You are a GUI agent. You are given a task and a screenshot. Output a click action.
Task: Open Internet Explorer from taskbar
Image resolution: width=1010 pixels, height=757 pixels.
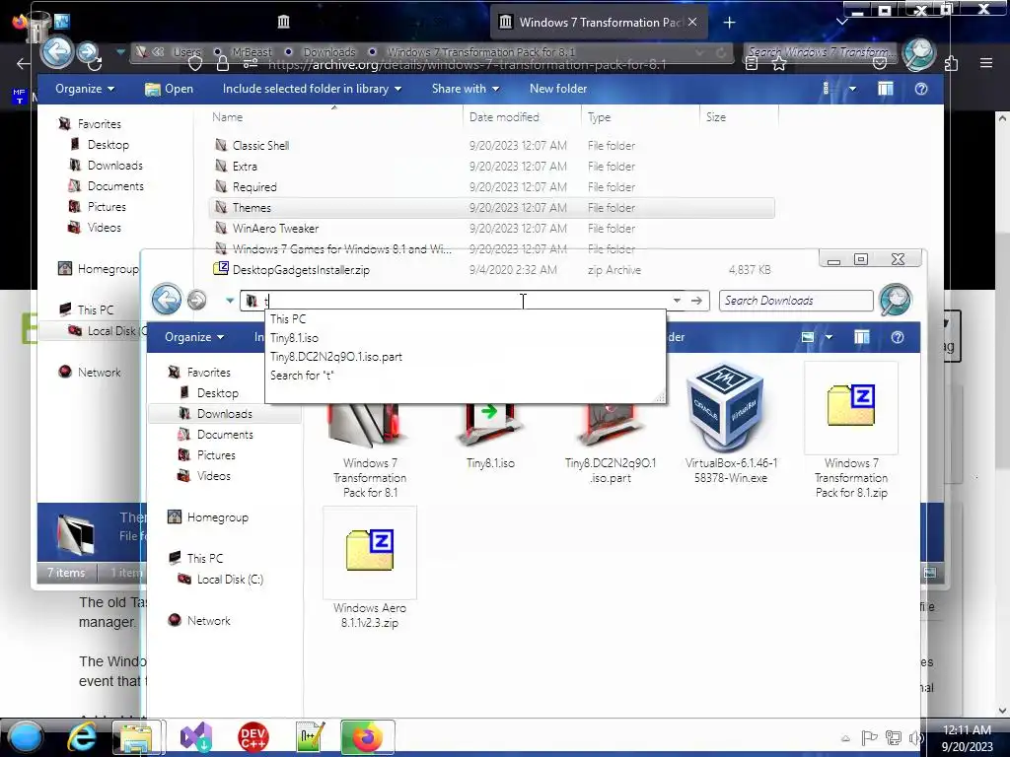click(x=82, y=737)
